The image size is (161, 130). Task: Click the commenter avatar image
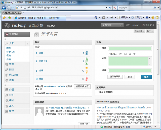click(39, 111)
